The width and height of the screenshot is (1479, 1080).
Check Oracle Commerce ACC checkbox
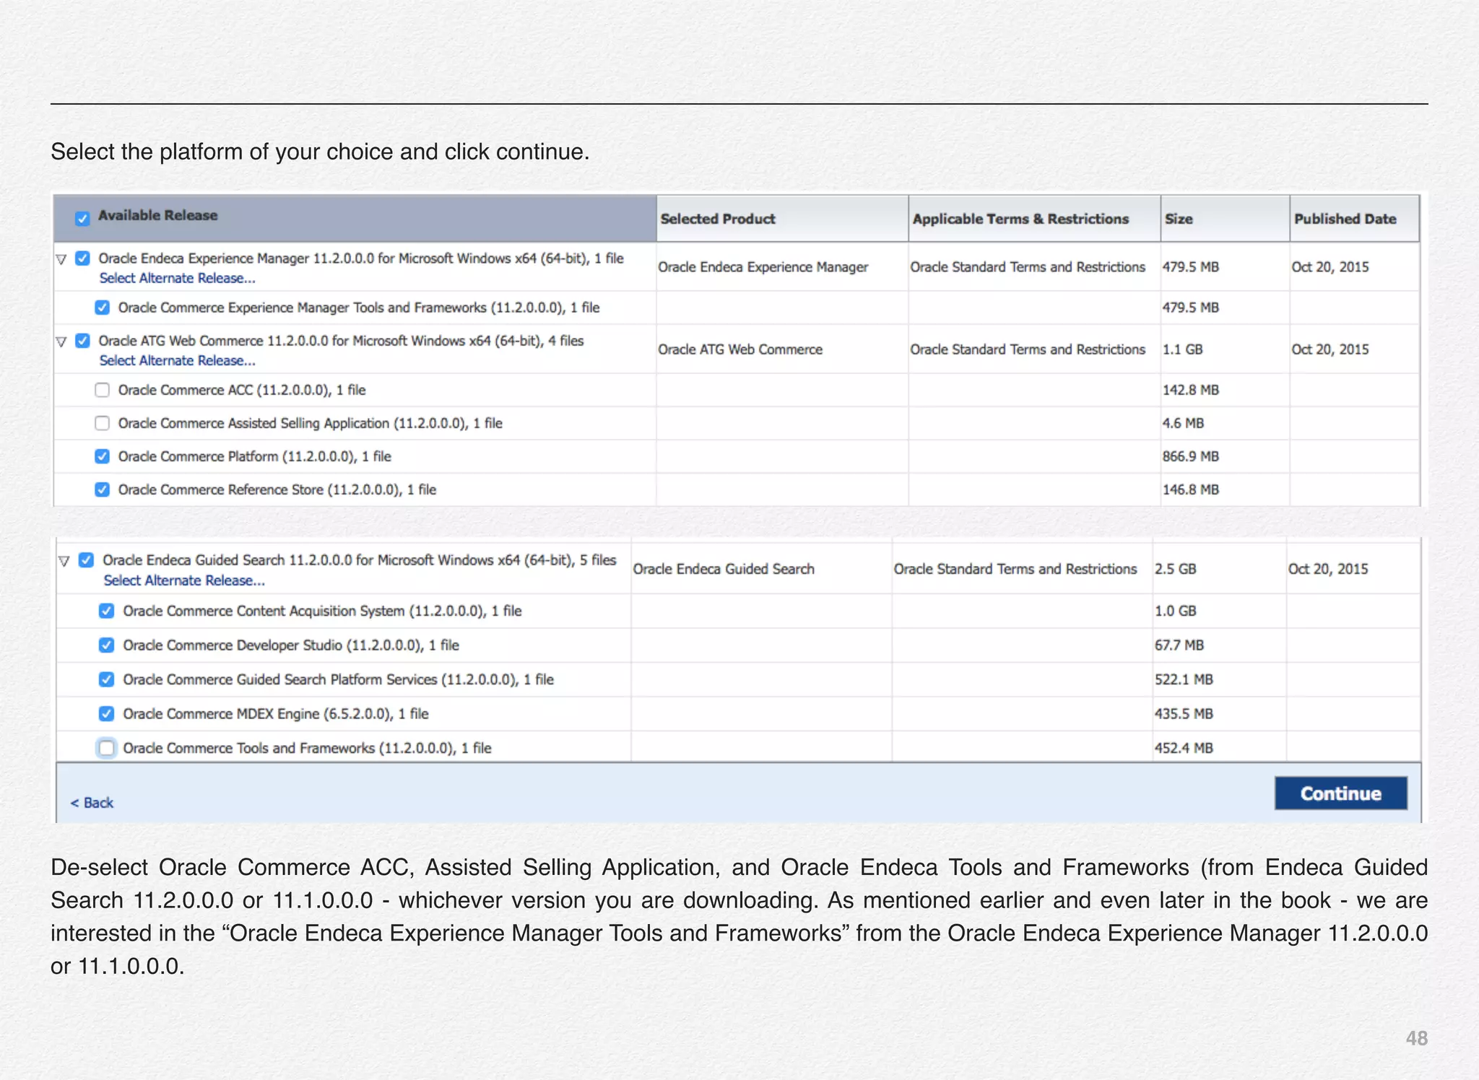click(103, 390)
